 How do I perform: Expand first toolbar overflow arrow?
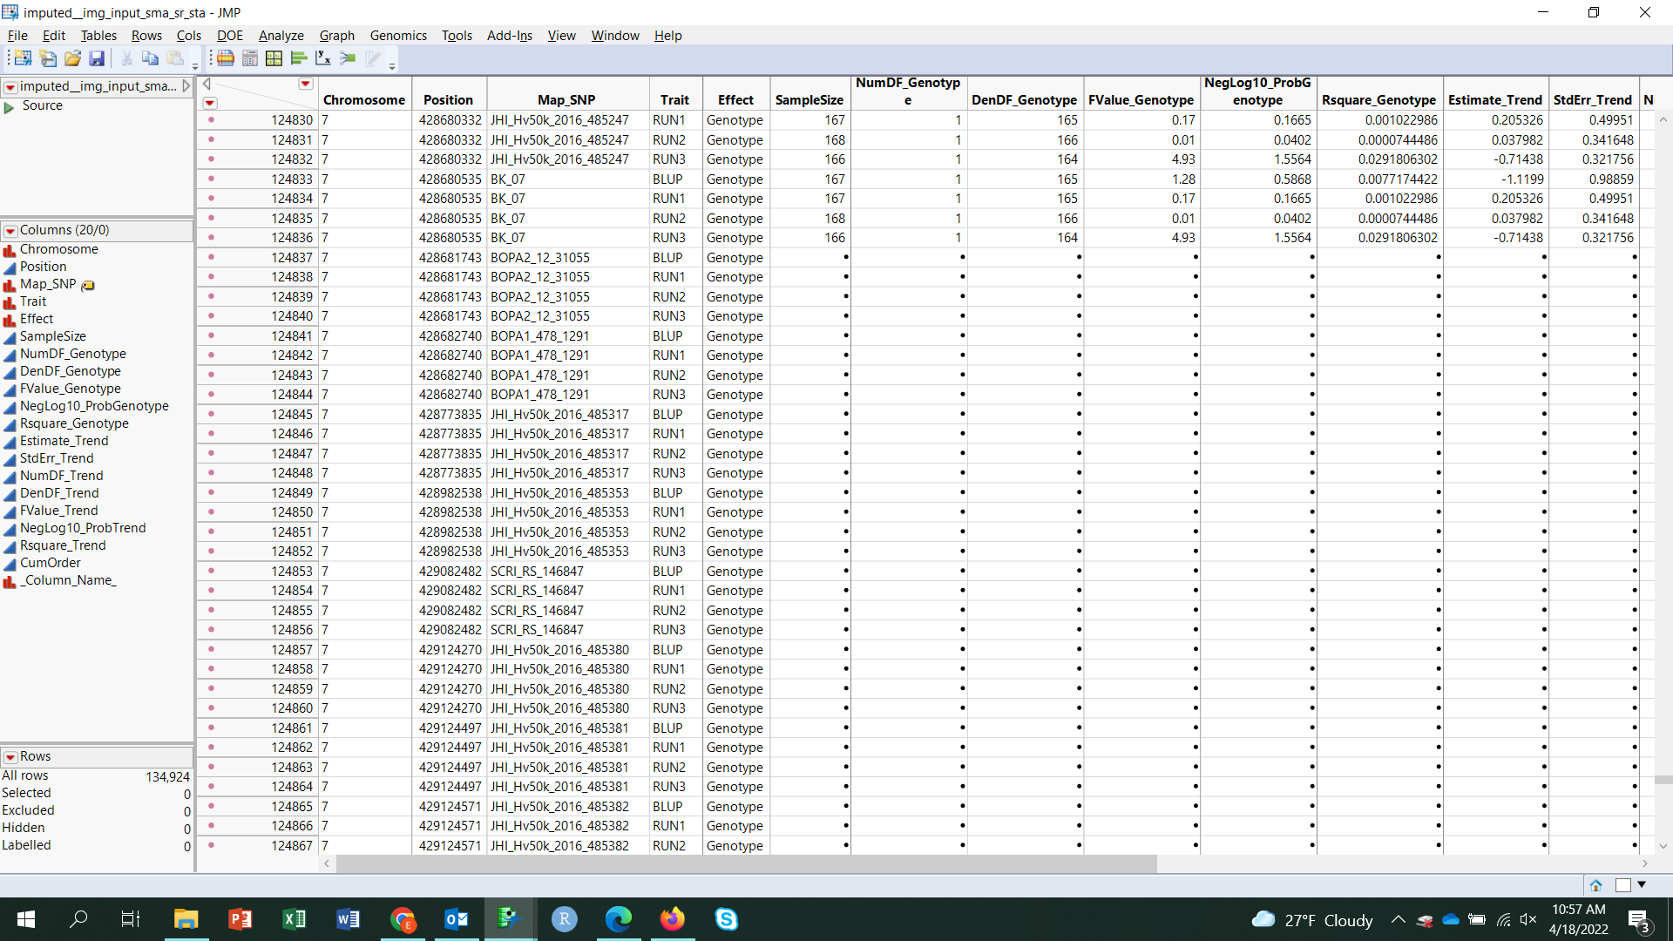(196, 65)
